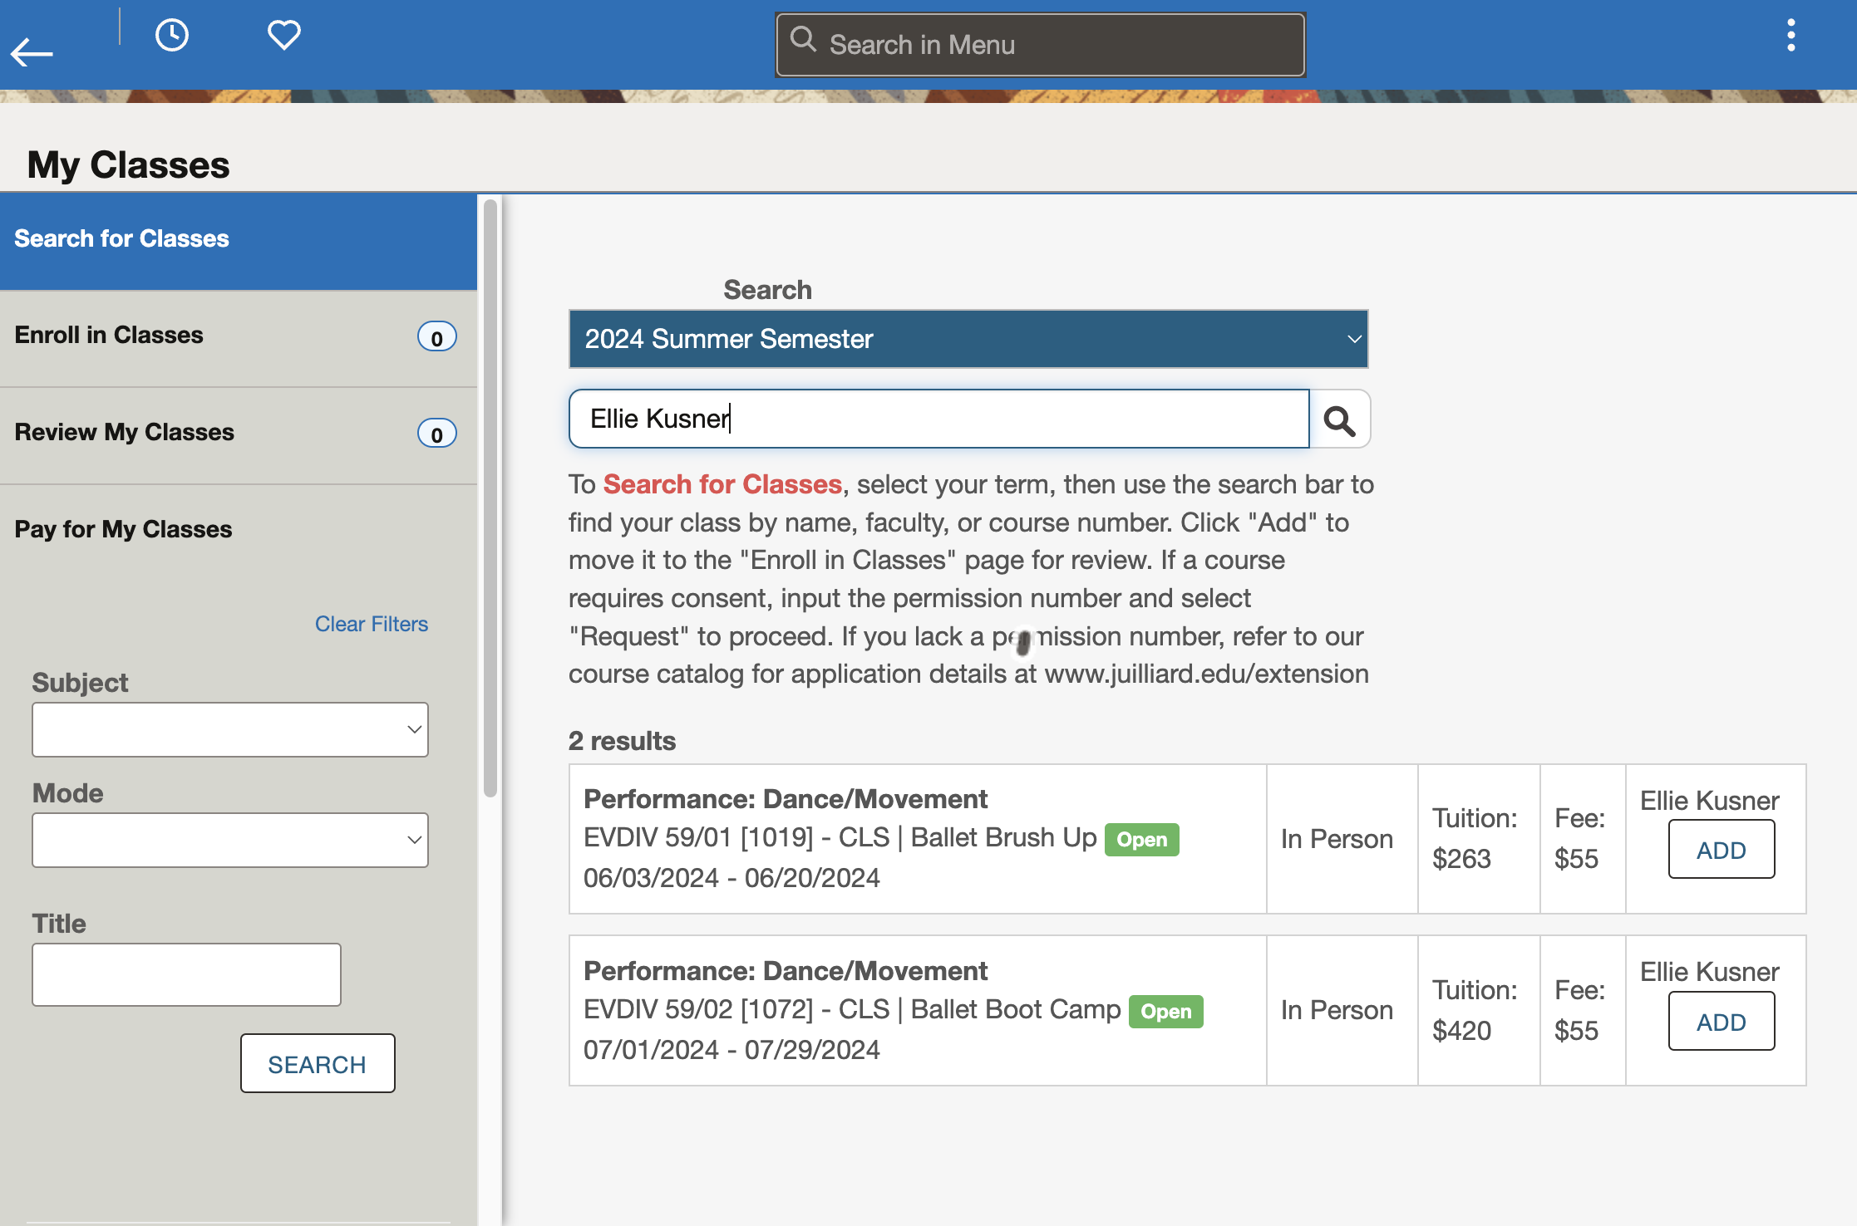Open the three-dot actions menu
Viewport: 1857px width, 1226px height.
point(1791,36)
